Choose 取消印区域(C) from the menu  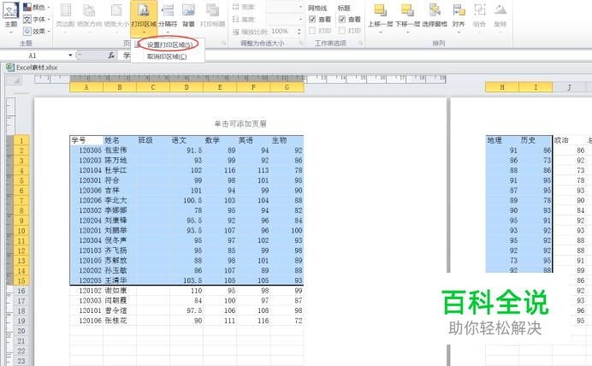(x=168, y=56)
